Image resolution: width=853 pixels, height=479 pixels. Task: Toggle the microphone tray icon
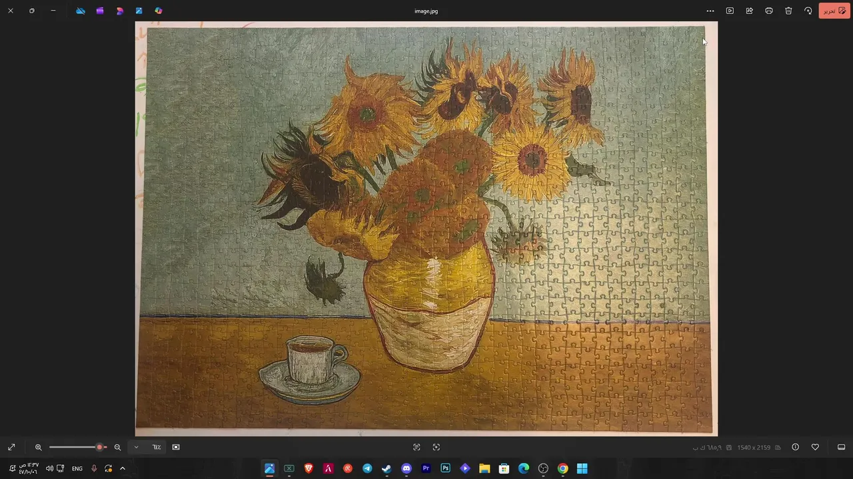click(x=94, y=468)
